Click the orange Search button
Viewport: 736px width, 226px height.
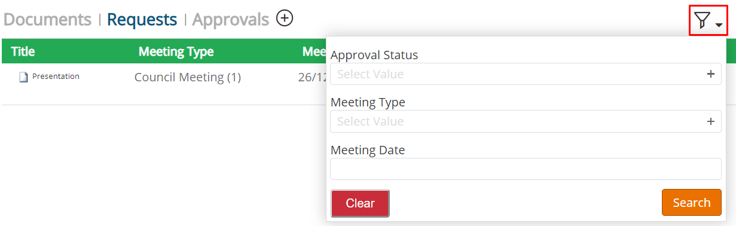(691, 203)
